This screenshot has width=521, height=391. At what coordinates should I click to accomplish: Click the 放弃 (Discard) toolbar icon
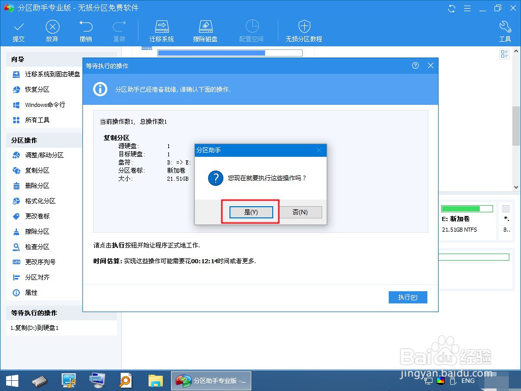click(52, 31)
